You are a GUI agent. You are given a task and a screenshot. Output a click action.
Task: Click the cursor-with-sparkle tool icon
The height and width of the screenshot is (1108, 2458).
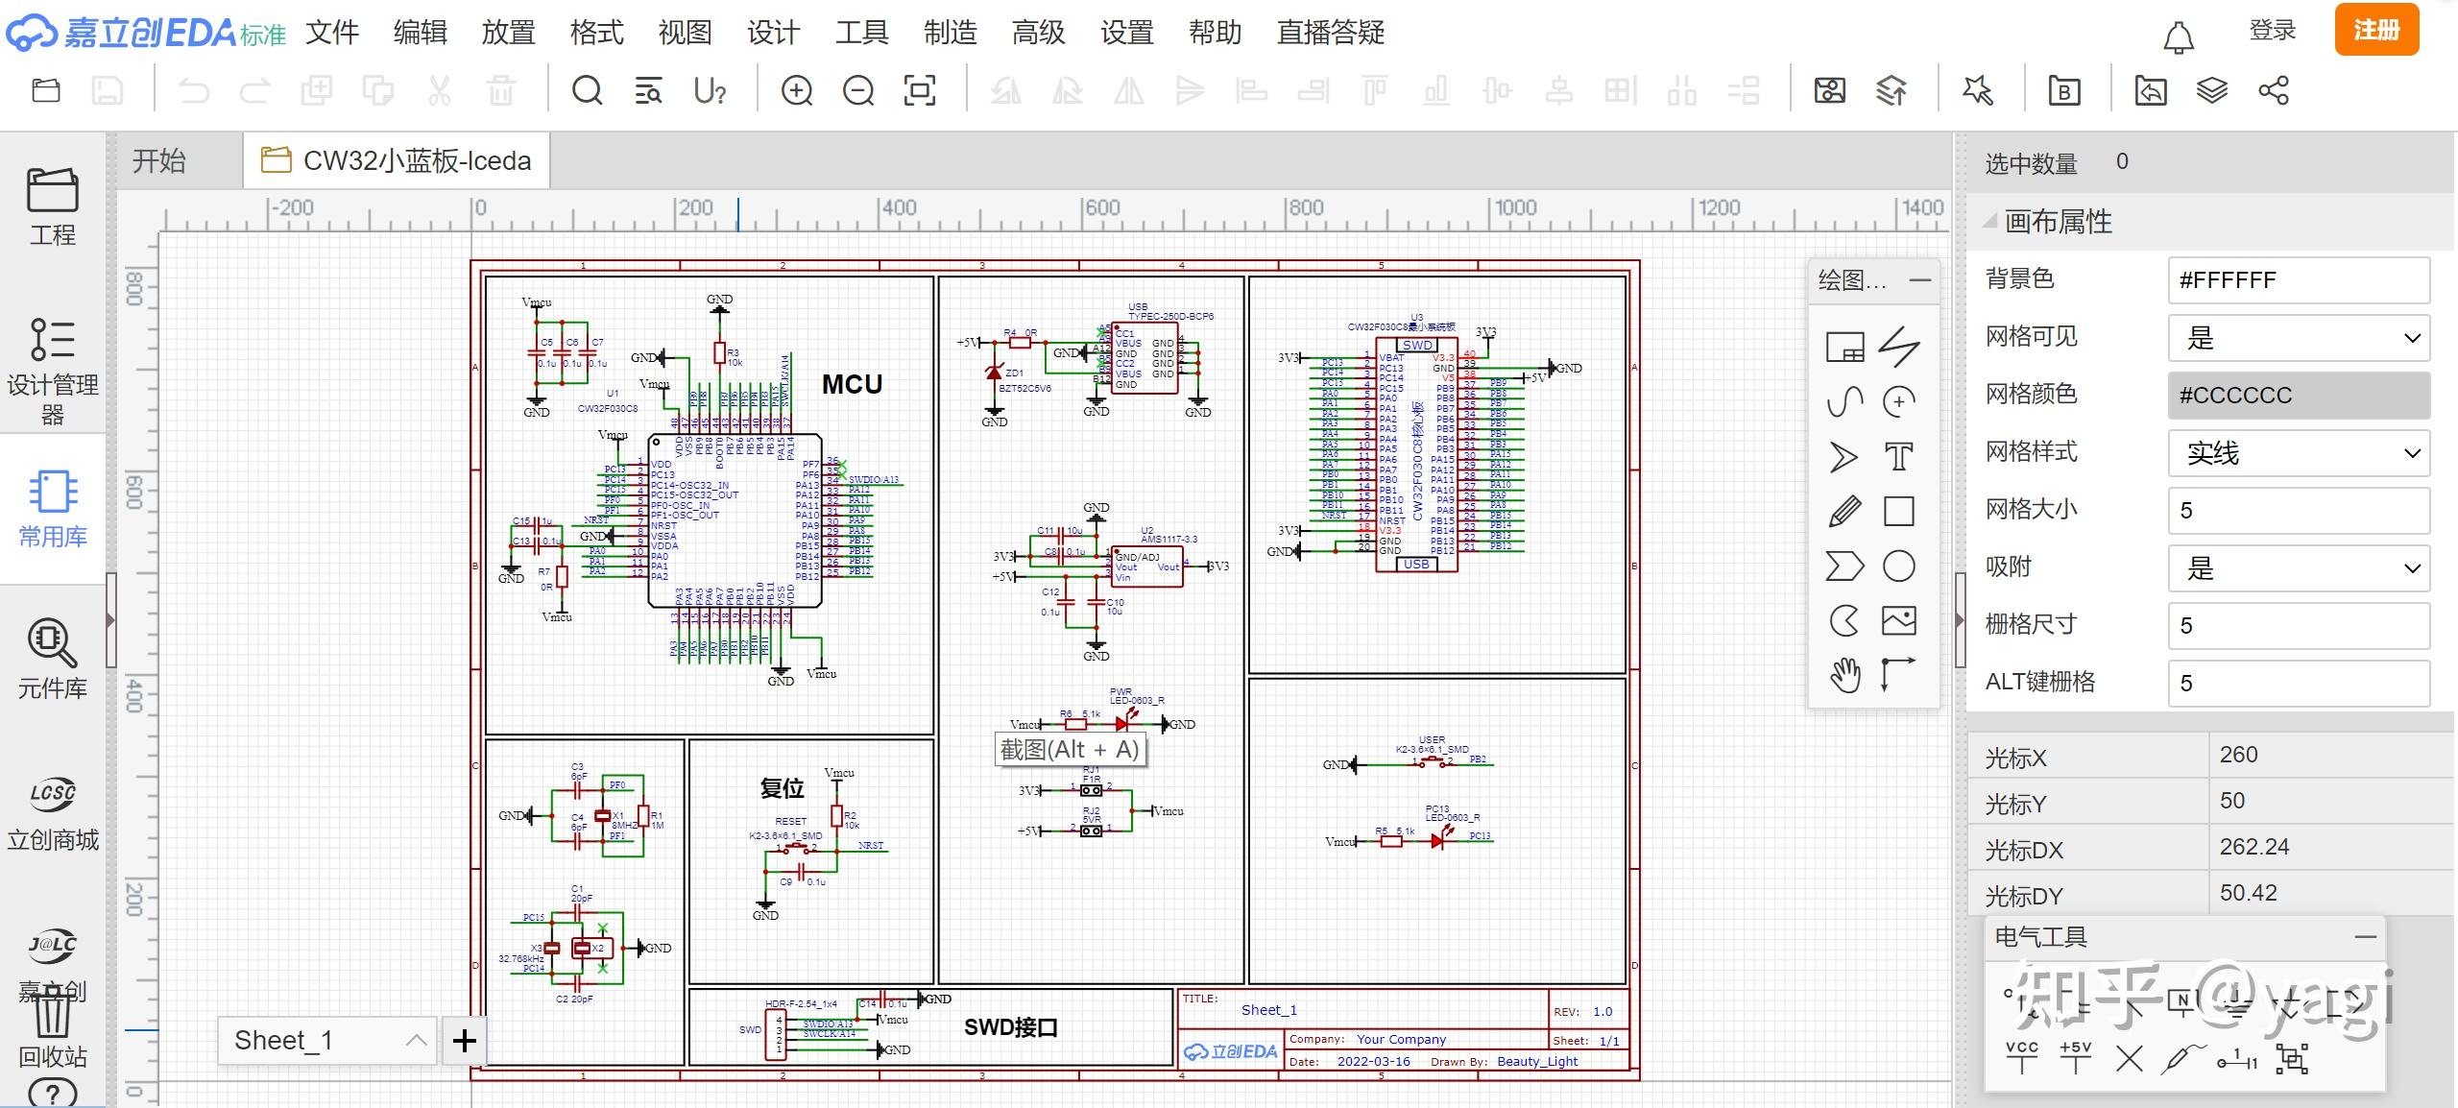(x=1978, y=90)
